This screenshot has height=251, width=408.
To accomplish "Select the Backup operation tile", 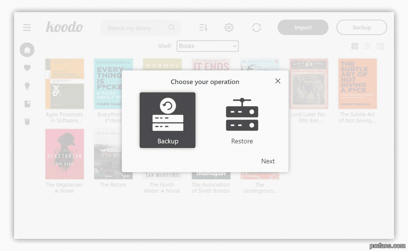I will (x=167, y=120).
